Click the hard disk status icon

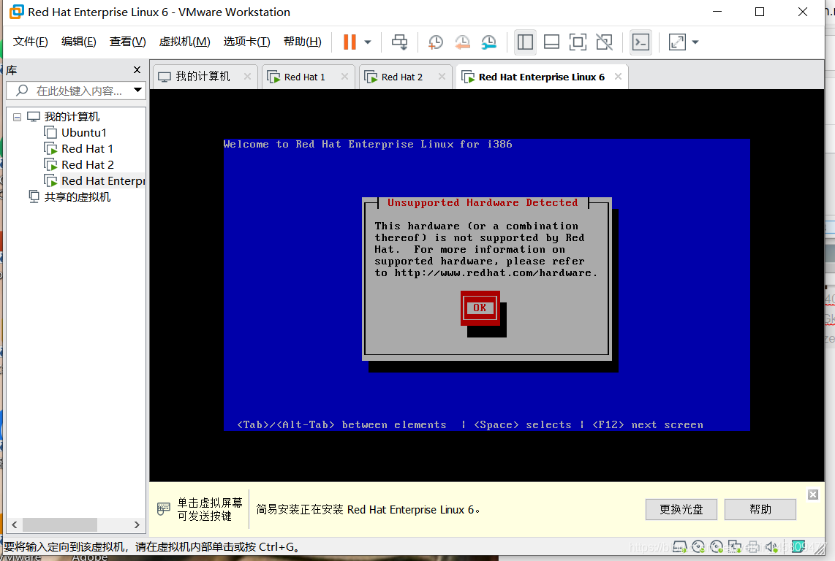(680, 546)
